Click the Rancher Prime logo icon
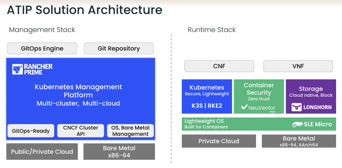The image size is (342, 168). pyautogui.click(x=17, y=69)
